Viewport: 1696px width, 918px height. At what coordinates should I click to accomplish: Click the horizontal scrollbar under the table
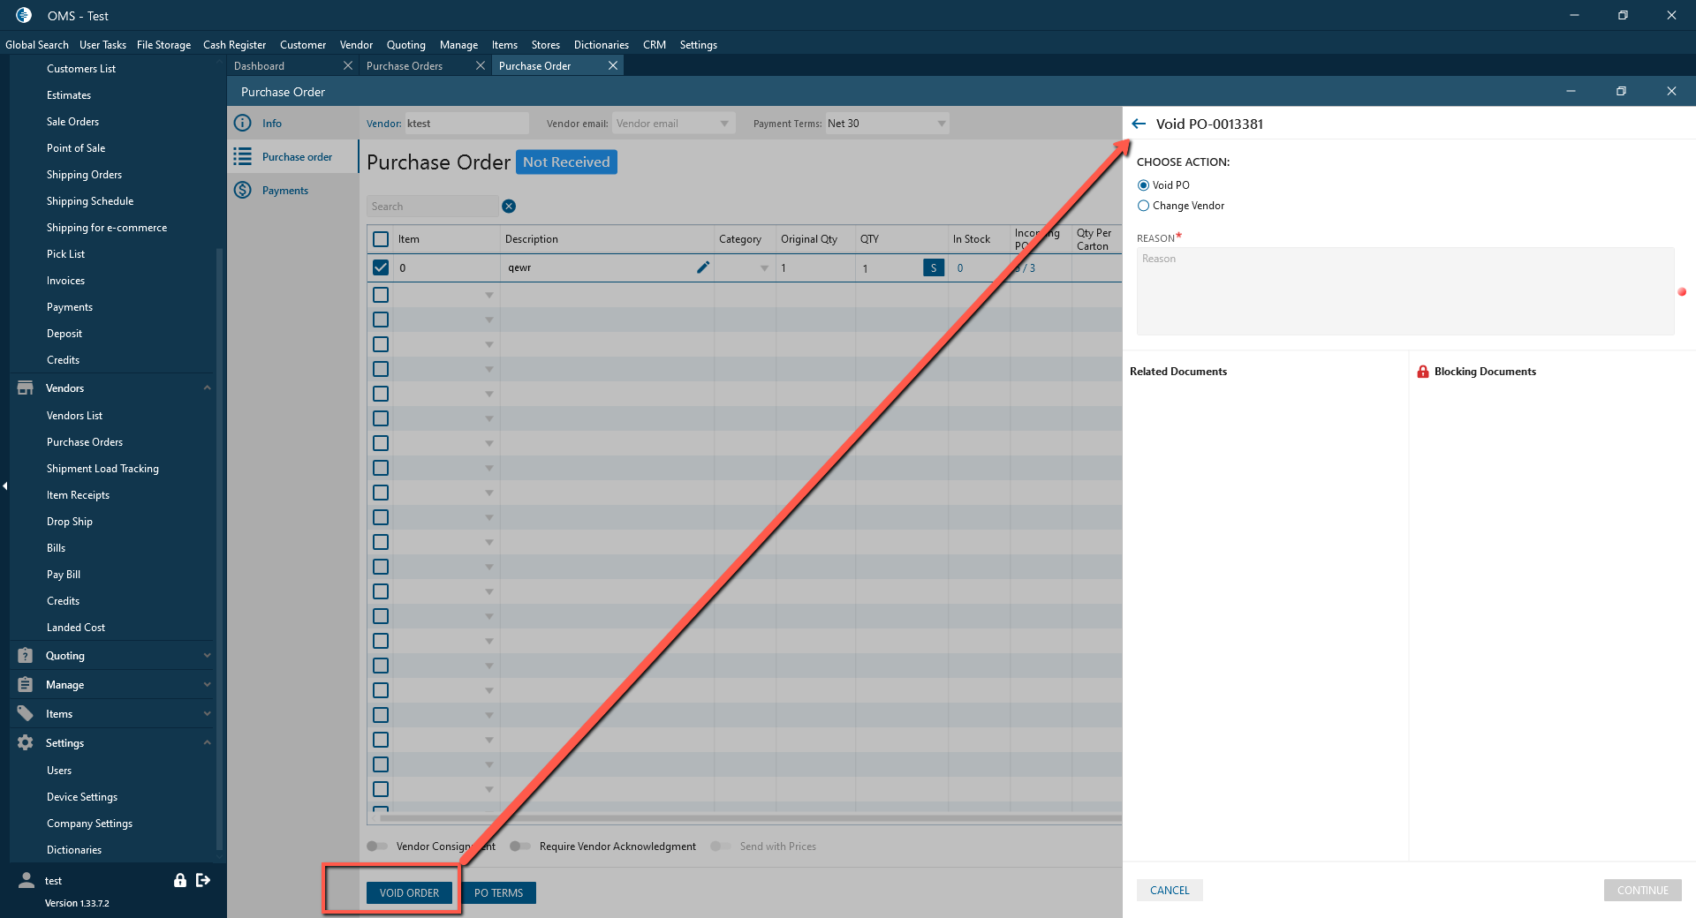click(x=749, y=818)
